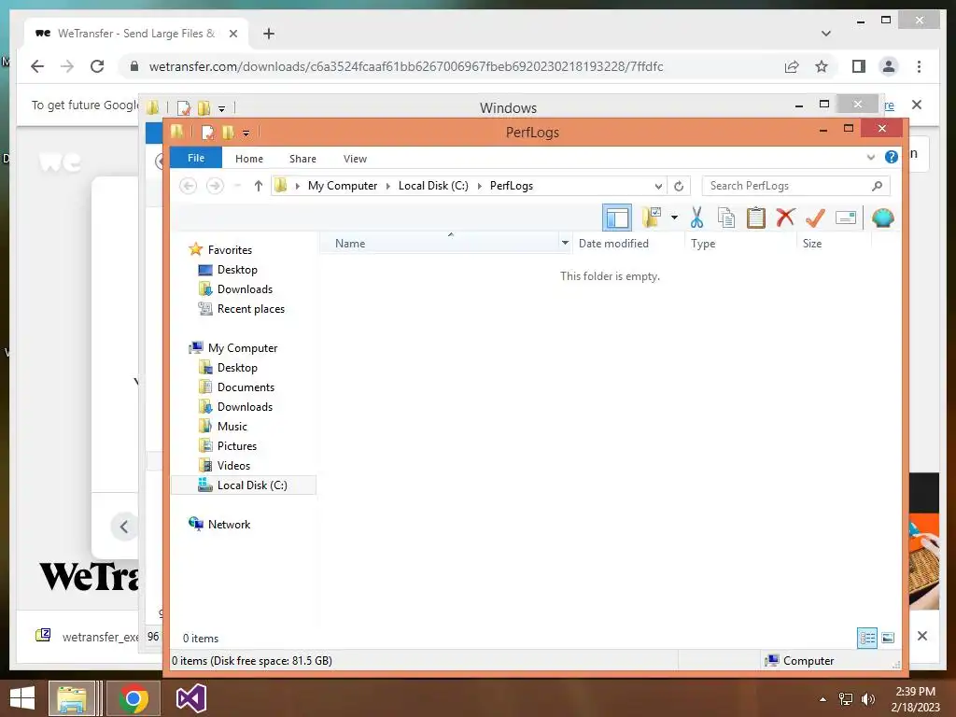Click the Paste clipboard icon
The width and height of the screenshot is (956, 717).
755,217
